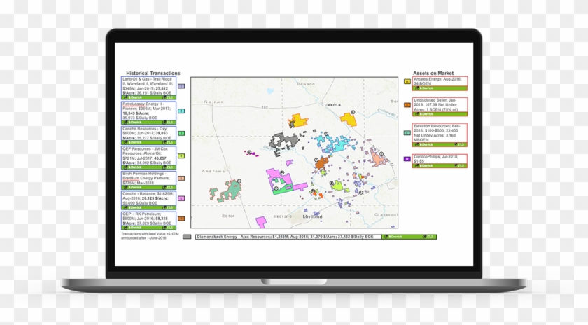The image size is (588, 325).
Task: Click the cyan legend swatch numbered 2
Action: click(x=181, y=110)
